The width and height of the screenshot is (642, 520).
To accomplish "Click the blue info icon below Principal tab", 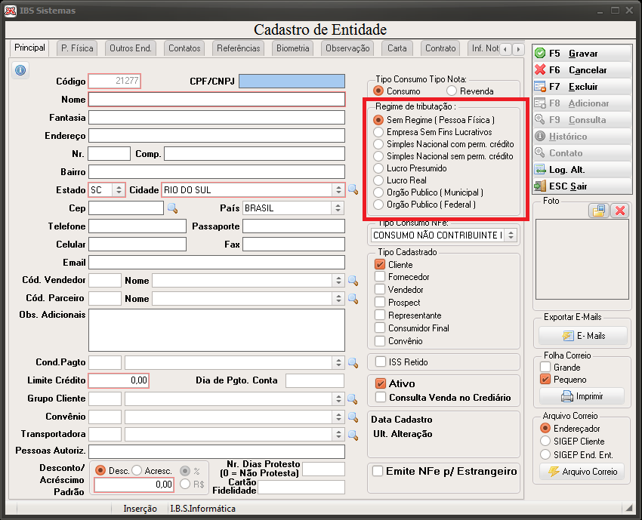I will 20,70.
